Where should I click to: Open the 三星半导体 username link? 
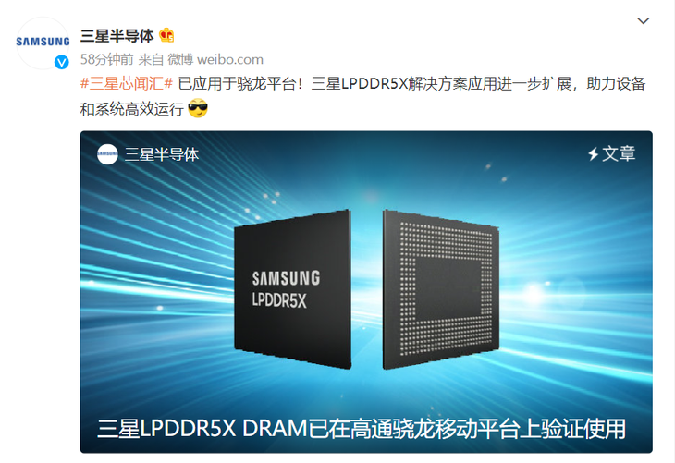[117, 36]
